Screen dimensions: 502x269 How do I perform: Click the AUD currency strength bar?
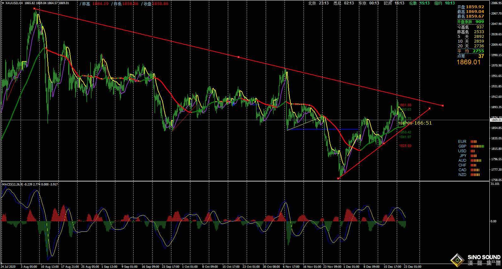pyautogui.click(x=476, y=161)
